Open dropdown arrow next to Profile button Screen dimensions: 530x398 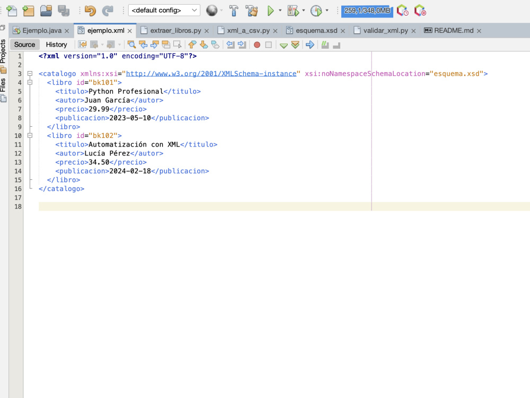click(x=327, y=11)
